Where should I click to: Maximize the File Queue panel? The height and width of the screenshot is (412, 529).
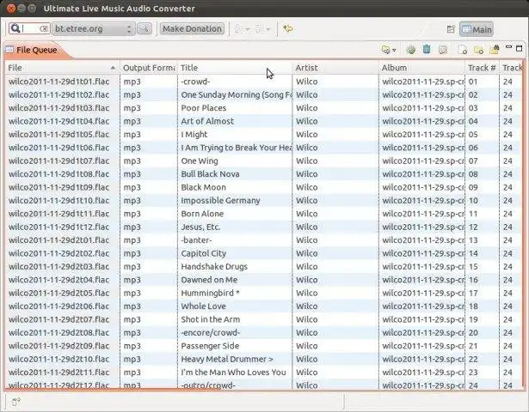pos(520,48)
